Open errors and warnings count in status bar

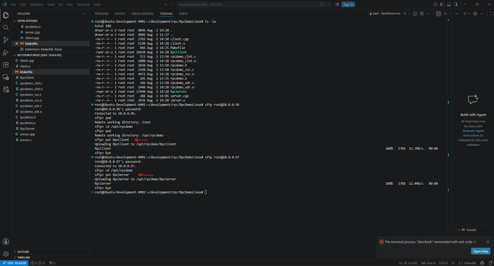[x=38, y=263]
